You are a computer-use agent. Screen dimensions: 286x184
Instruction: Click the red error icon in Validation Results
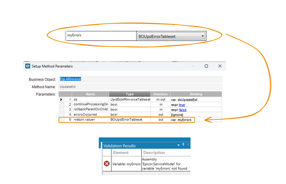[x=106, y=164]
